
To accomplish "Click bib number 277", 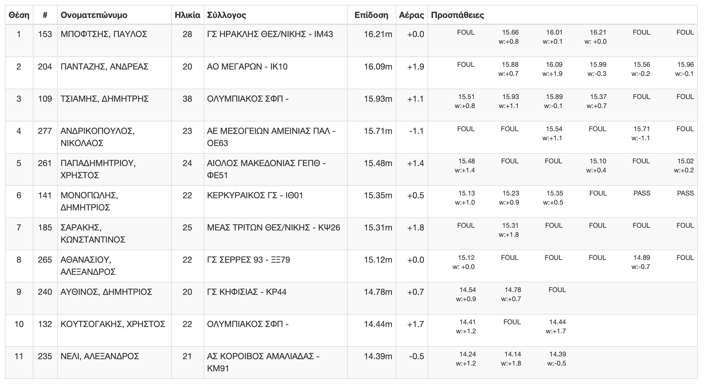I will (x=45, y=131).
